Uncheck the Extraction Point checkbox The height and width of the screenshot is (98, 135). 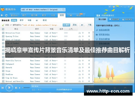point(3,33)
